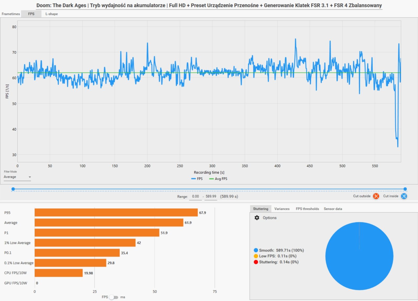Open the Variances tab
The width and height of the screenshot is (418, 301).
click(282, 209)
